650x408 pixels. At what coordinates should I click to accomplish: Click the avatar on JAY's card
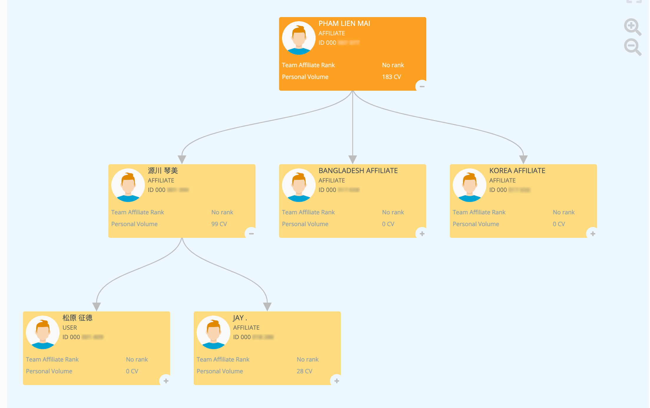pyautogui.click(x=213, y=332)
